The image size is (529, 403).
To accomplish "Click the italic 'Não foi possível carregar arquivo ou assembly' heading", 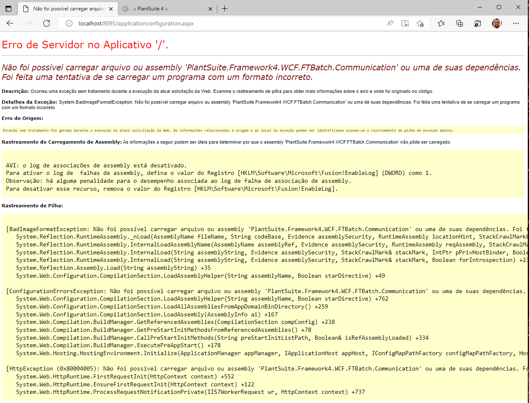I will coord(261,72).
